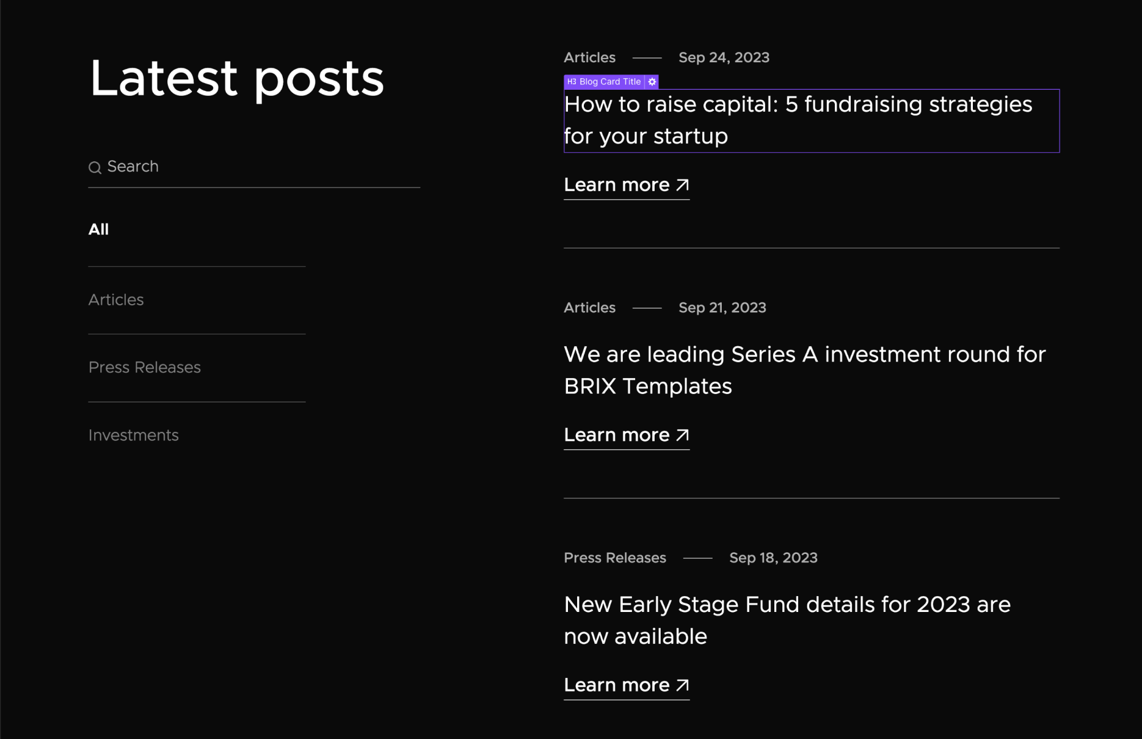Click the 'New Early Stage Fund' post title

[x=787, y=620]
